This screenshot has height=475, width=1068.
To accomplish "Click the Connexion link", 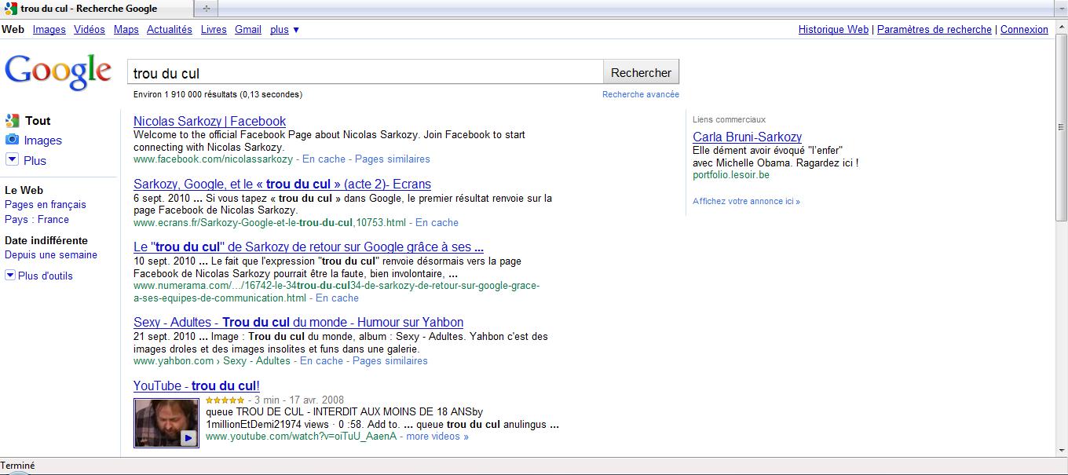I will click(1024, 30).
